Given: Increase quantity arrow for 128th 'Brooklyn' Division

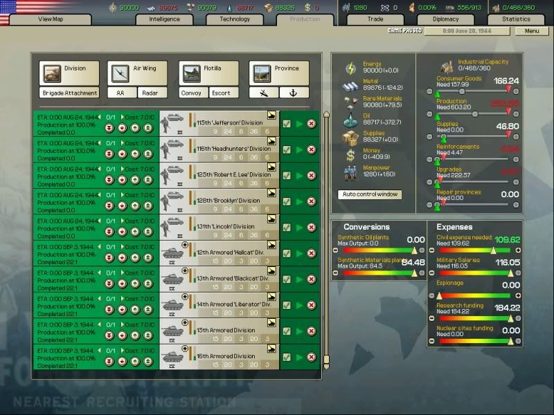Looking at the screenshot, I should (120, 194).
